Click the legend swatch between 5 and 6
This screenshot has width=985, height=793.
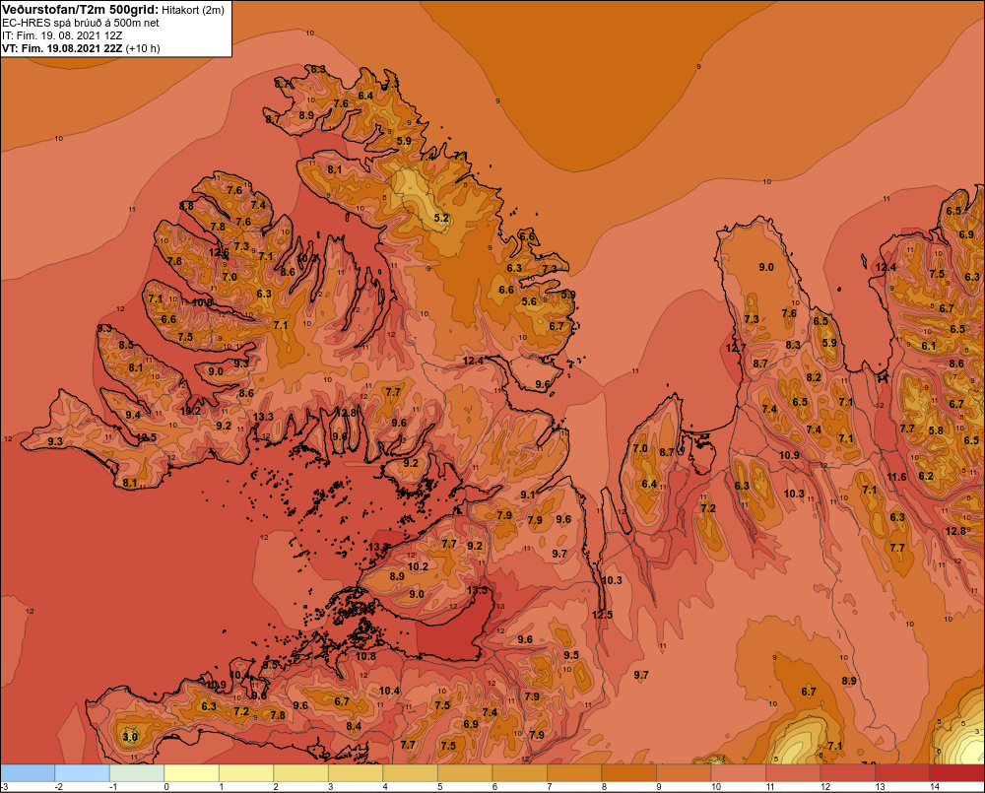point(465,772)
